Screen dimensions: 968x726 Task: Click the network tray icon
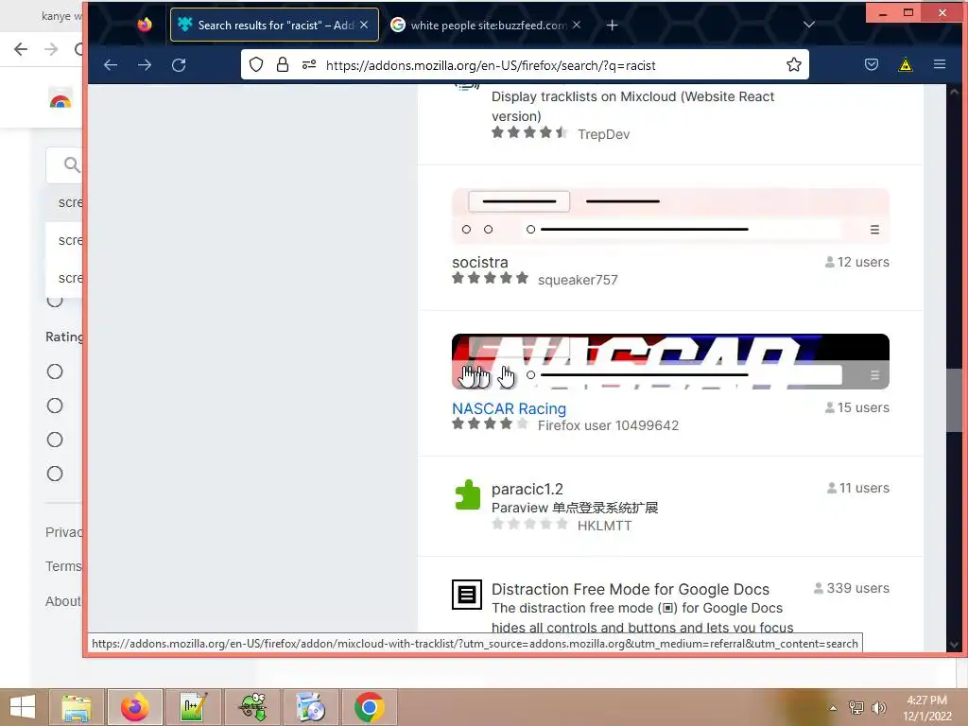856,707
